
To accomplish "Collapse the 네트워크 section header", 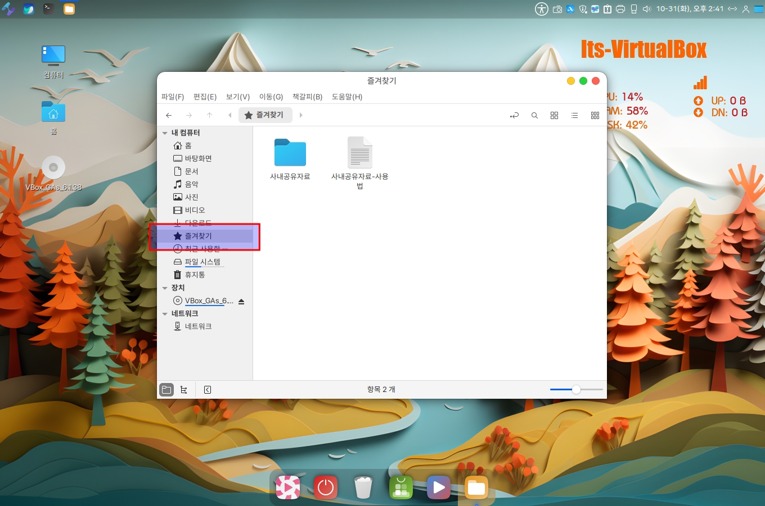I will 165,314.
